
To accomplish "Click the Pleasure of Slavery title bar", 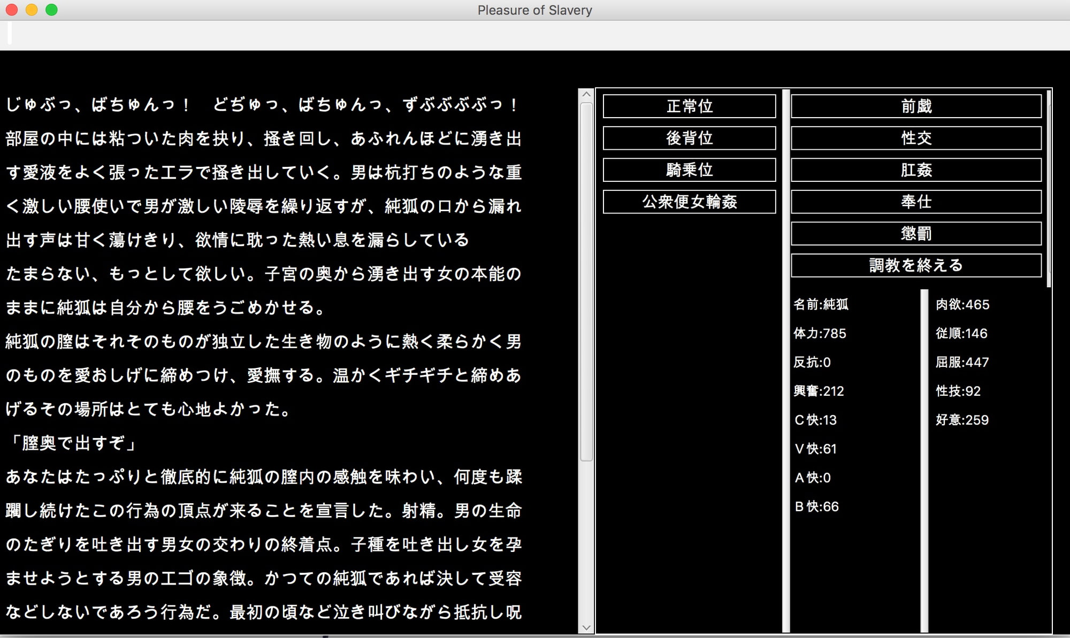I will coord(535,10).
